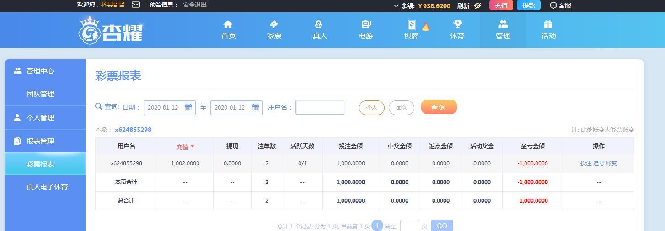Open start date calendar icon
Viewport: 665px width, 231px height.
(188, 107)
